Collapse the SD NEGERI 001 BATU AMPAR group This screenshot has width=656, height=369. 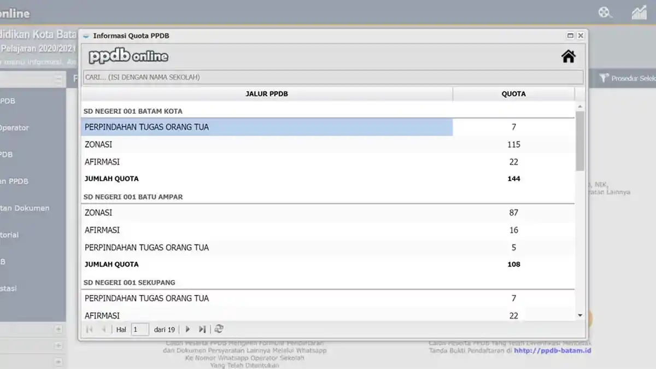133,197
